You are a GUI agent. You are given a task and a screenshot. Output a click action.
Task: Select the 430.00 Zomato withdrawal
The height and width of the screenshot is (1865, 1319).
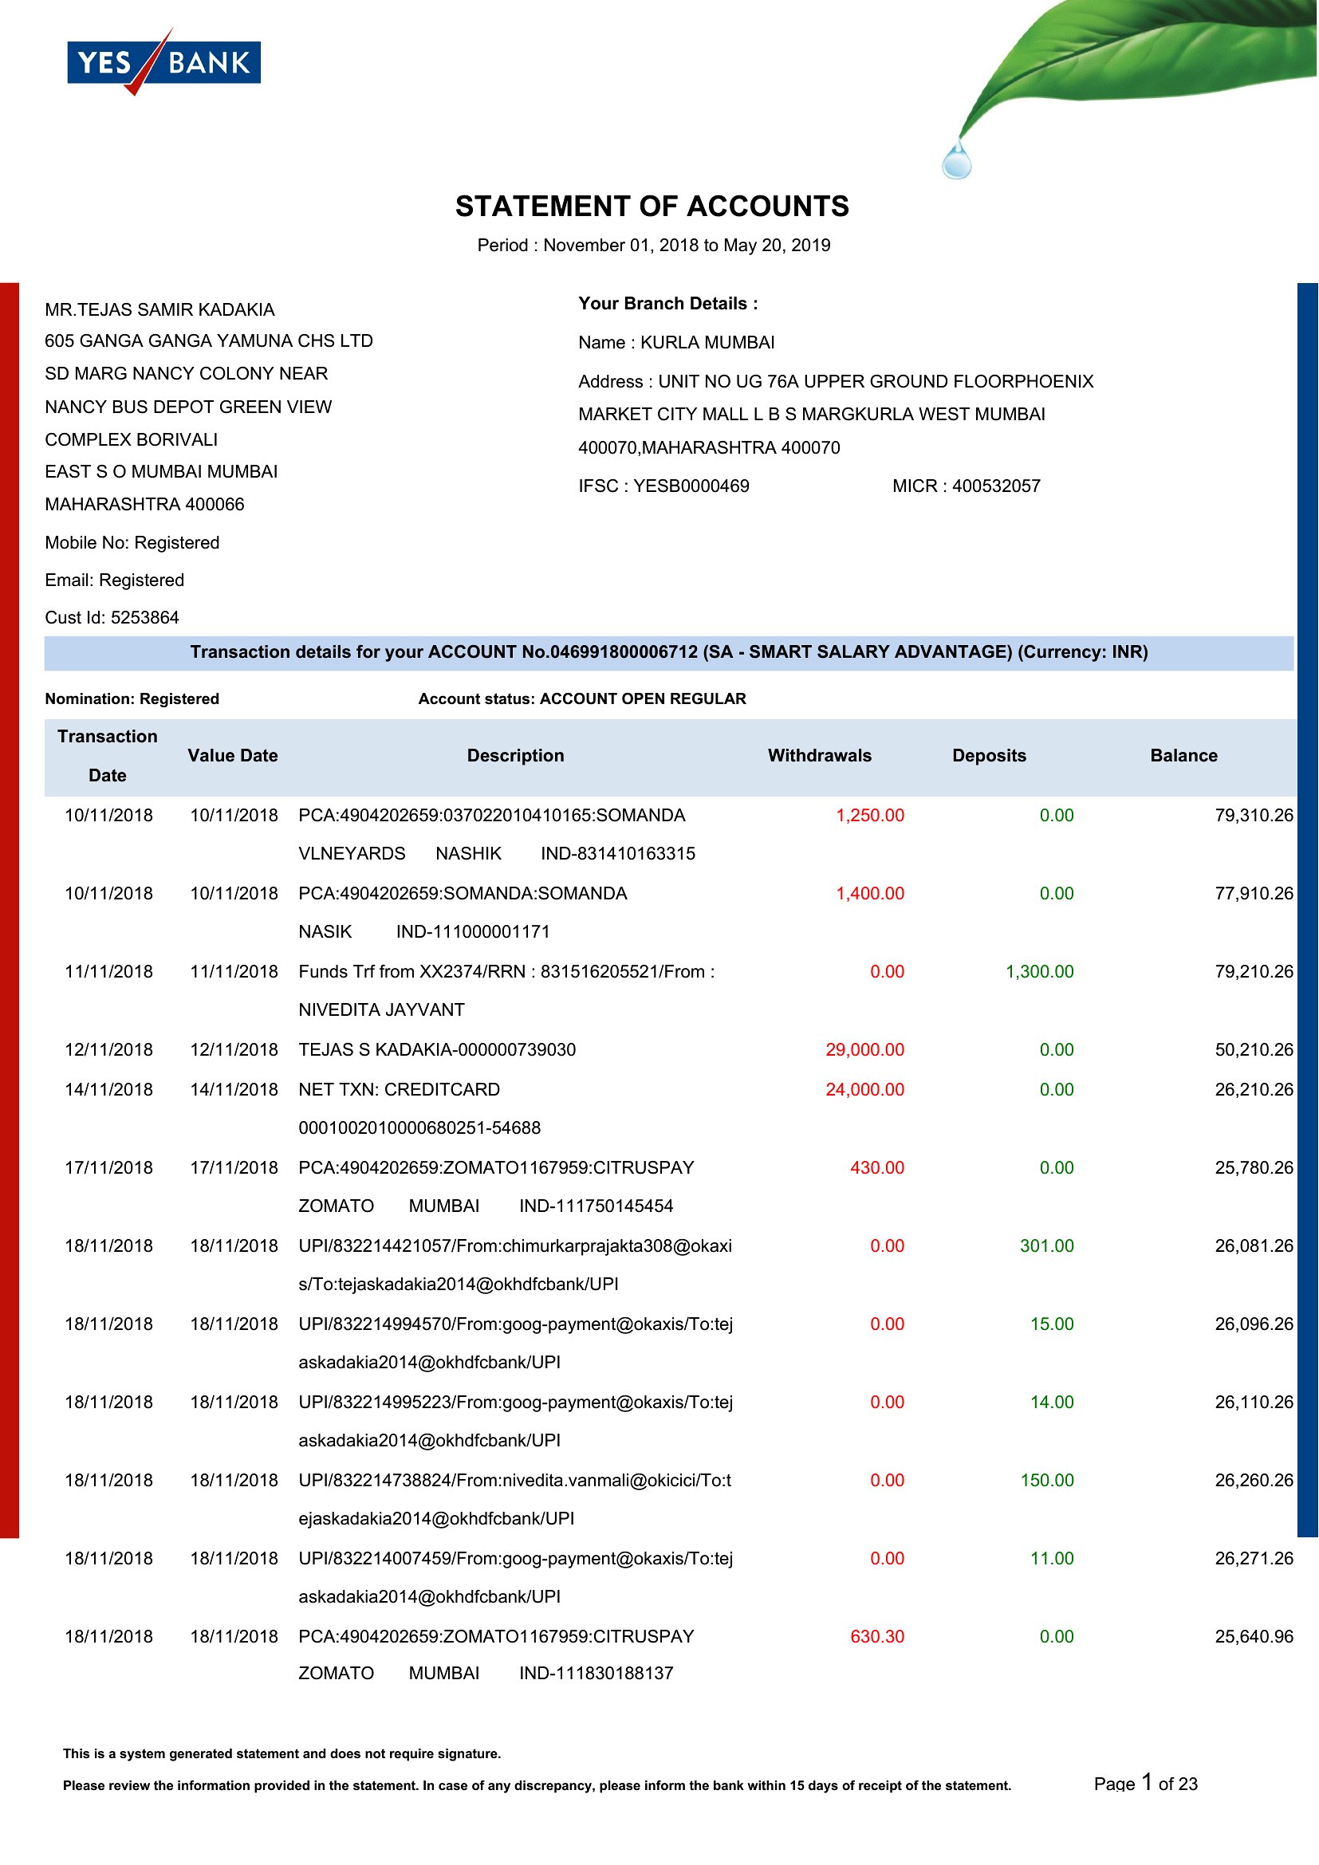pos(877,1167)
